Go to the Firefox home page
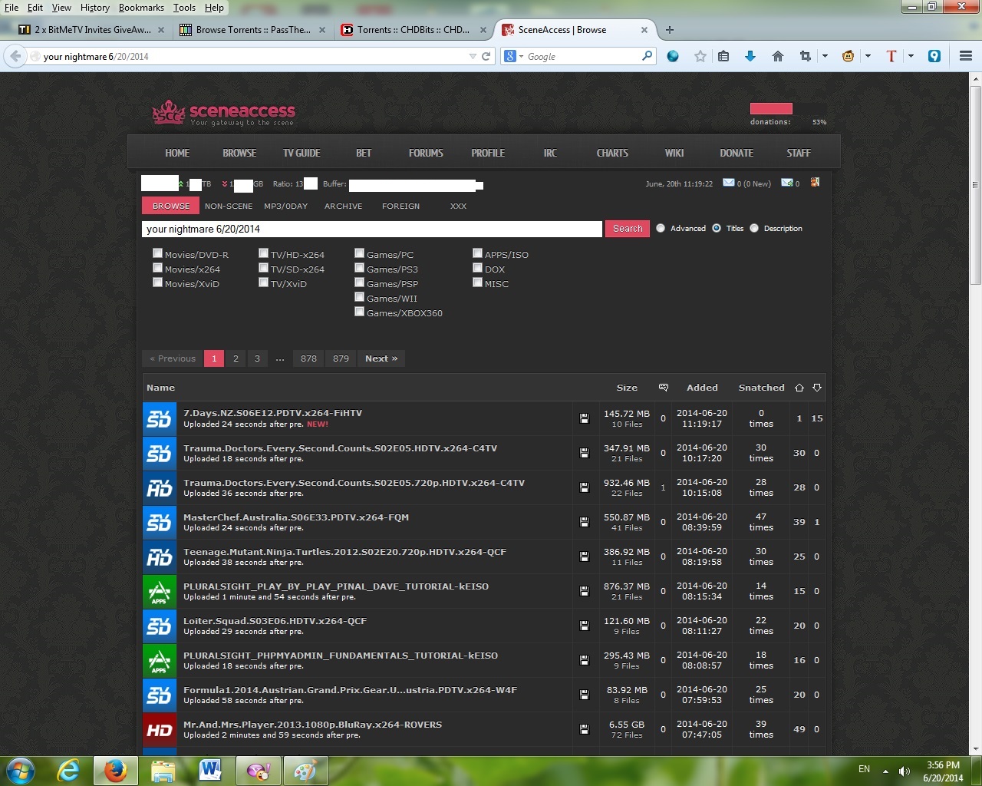Image resolution: width=982 pixels, height=786 pixels. (778, 56)
